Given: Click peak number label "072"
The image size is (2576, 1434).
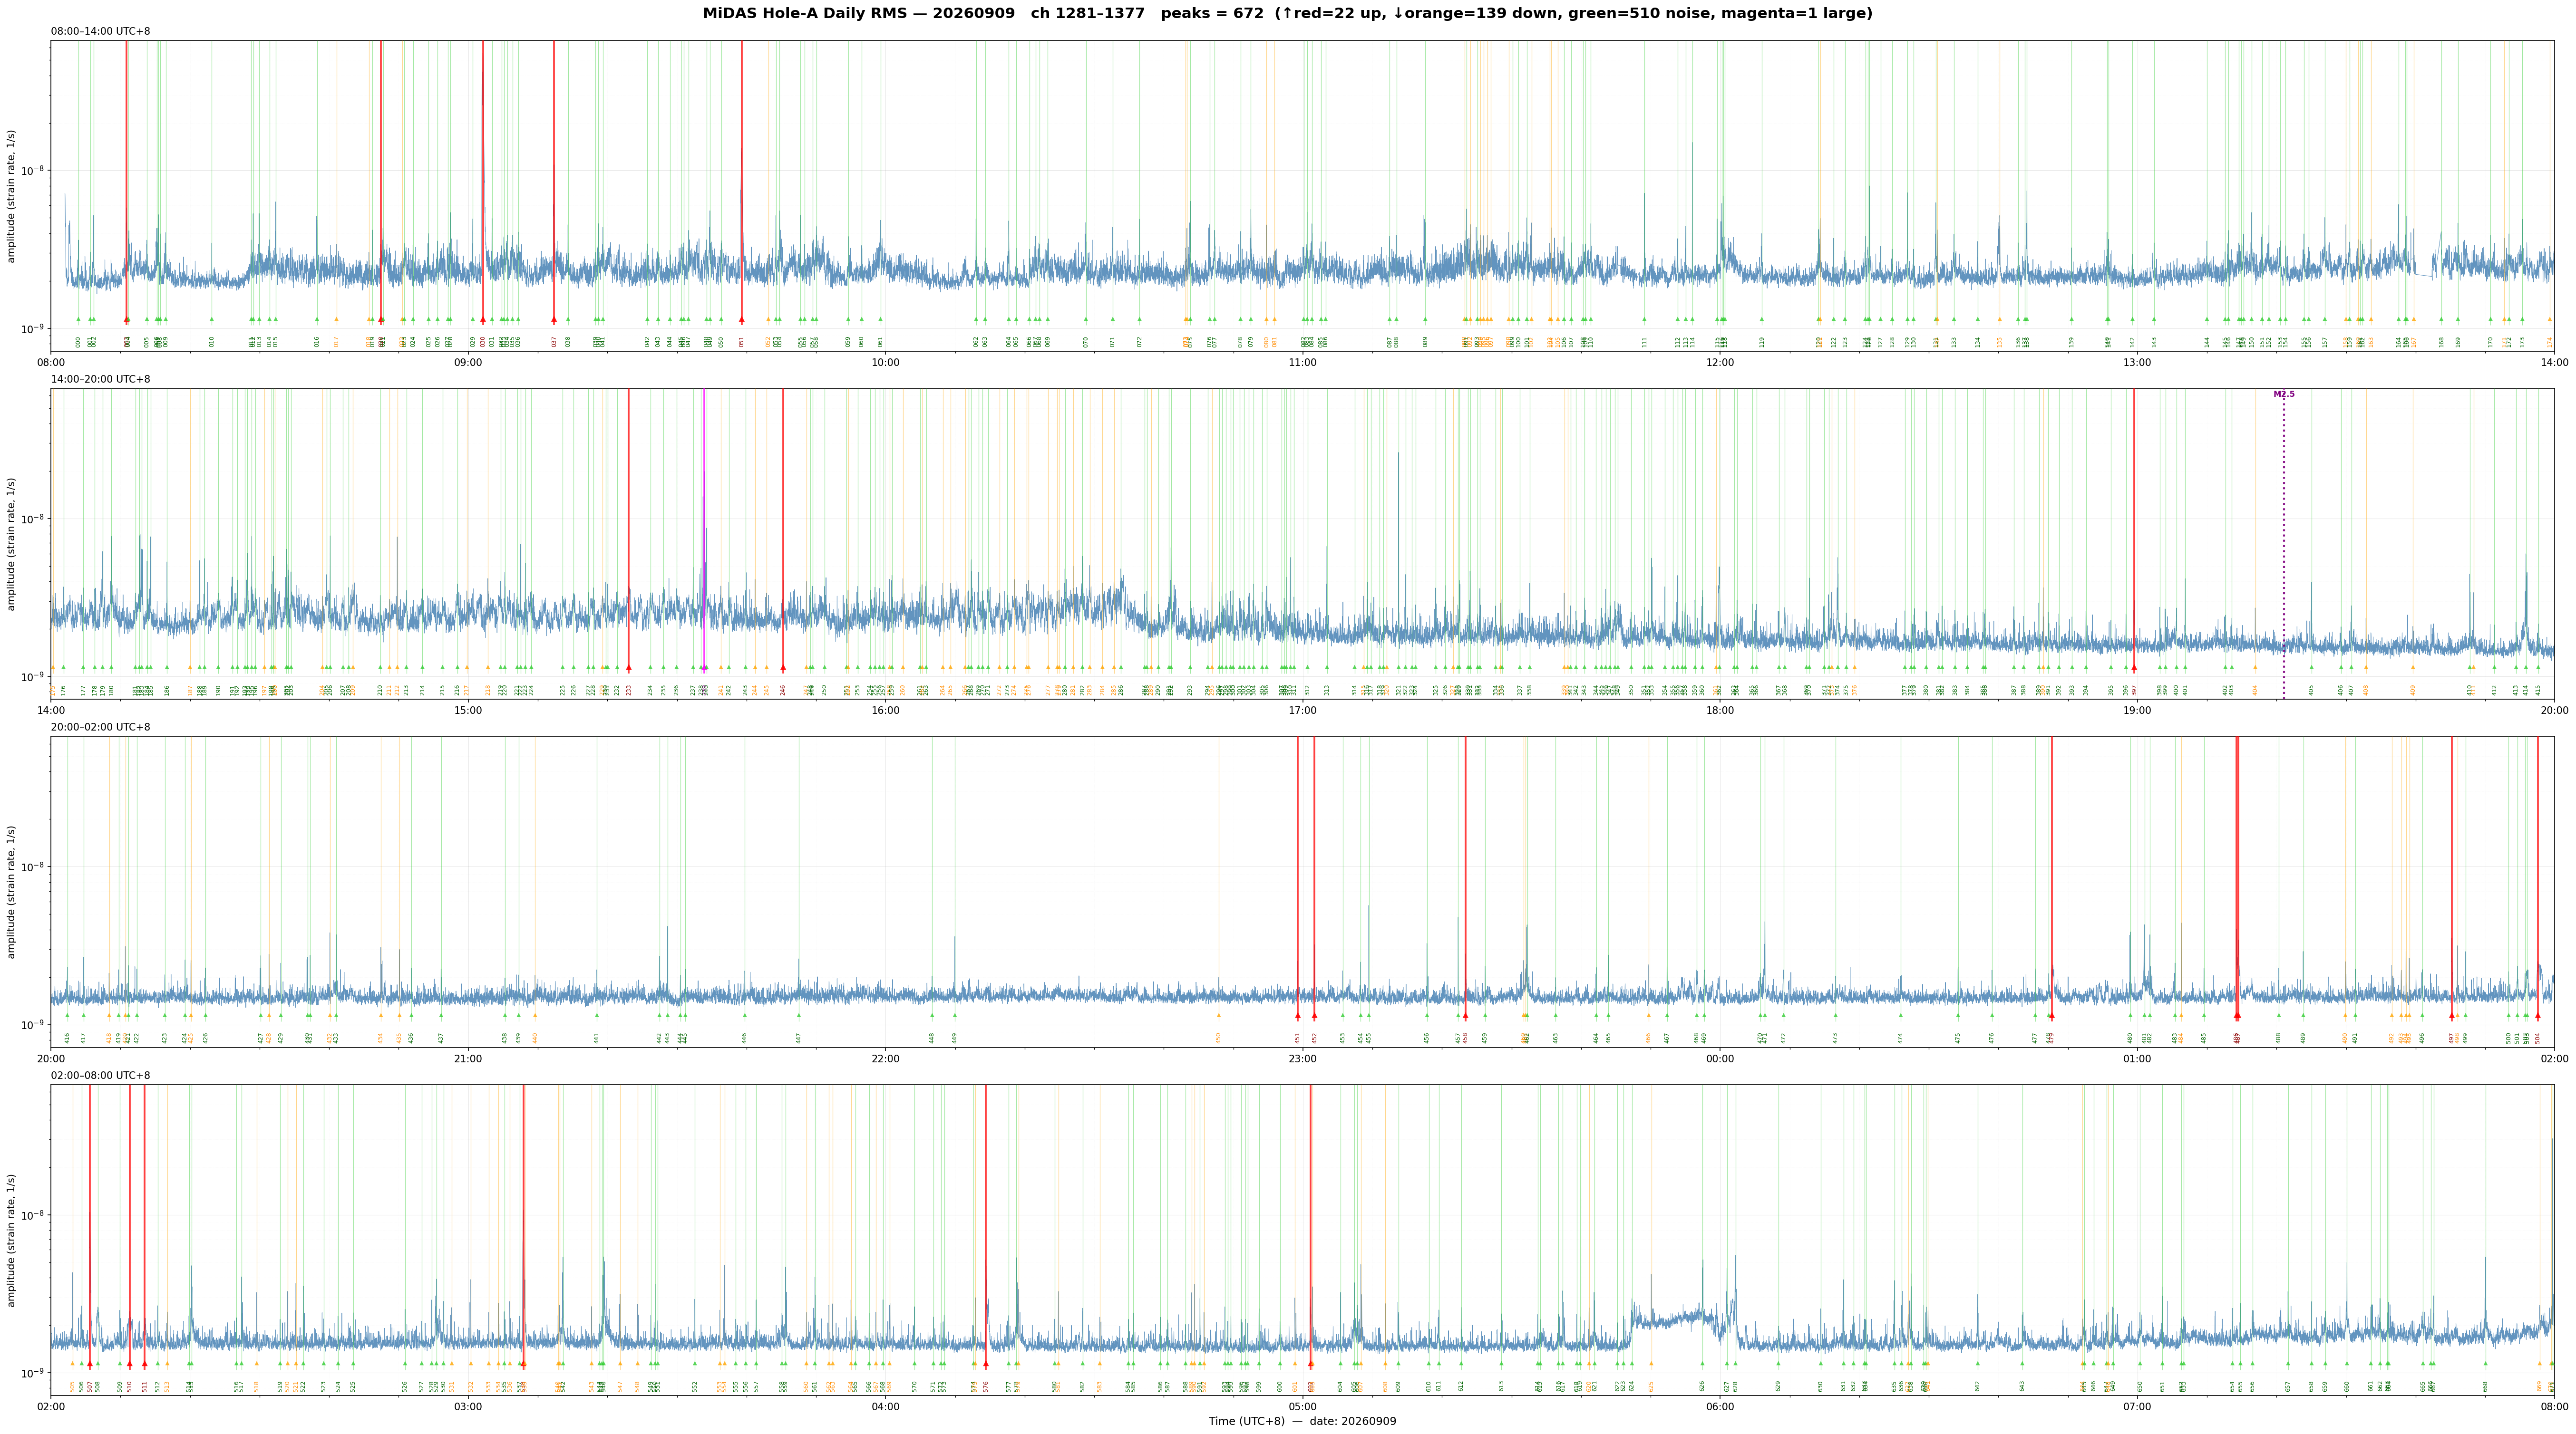Looking at the screenshot, I should coord(1139,342).
